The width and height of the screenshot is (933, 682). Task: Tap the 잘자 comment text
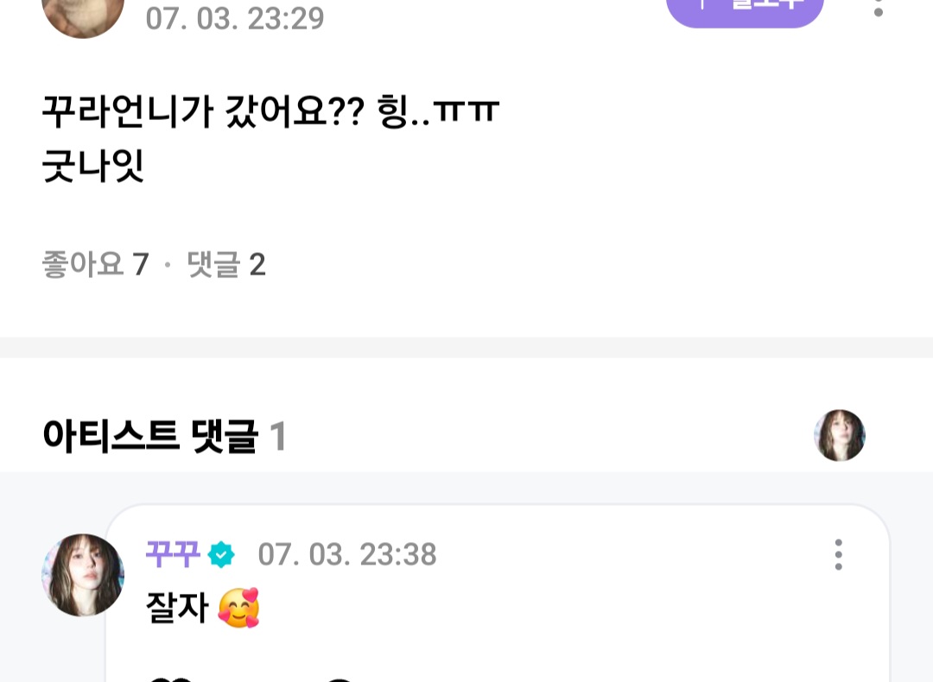click(177, 608)
